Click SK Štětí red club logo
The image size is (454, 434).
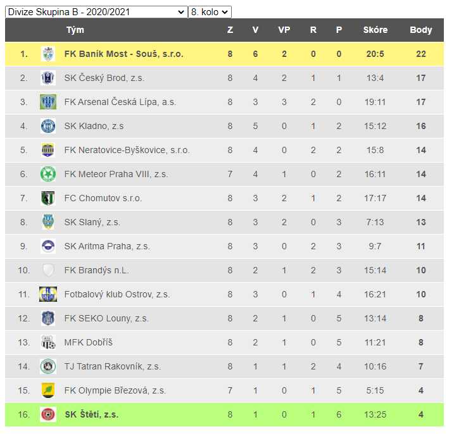[48, 414]
